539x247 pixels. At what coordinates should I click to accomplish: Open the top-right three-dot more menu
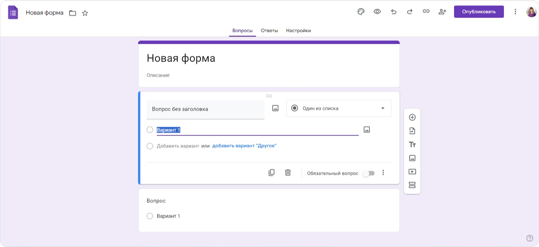(515, 12)
